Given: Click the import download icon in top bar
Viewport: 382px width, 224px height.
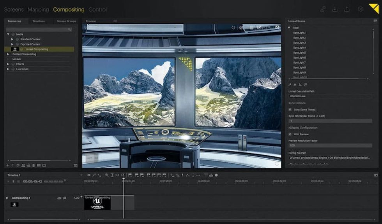Looking at the screenshot, I should (x=335, y=9).
